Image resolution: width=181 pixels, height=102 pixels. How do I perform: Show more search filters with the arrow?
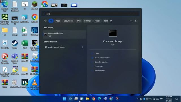111,21
